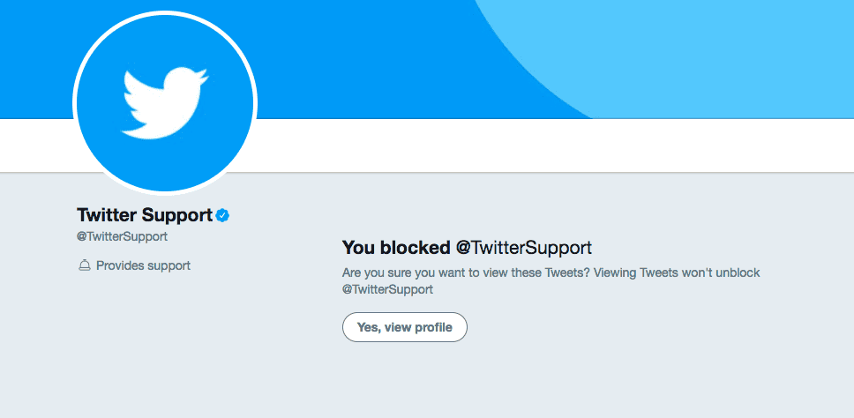Click @TwitterSupport at the warning paragraph's end
This screenshot has width=854, height=418.
click(x=387, y=289)
